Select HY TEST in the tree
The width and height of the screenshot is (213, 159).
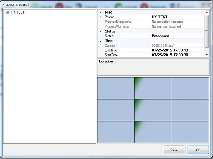pyautogui.click(x=18, y=12)
